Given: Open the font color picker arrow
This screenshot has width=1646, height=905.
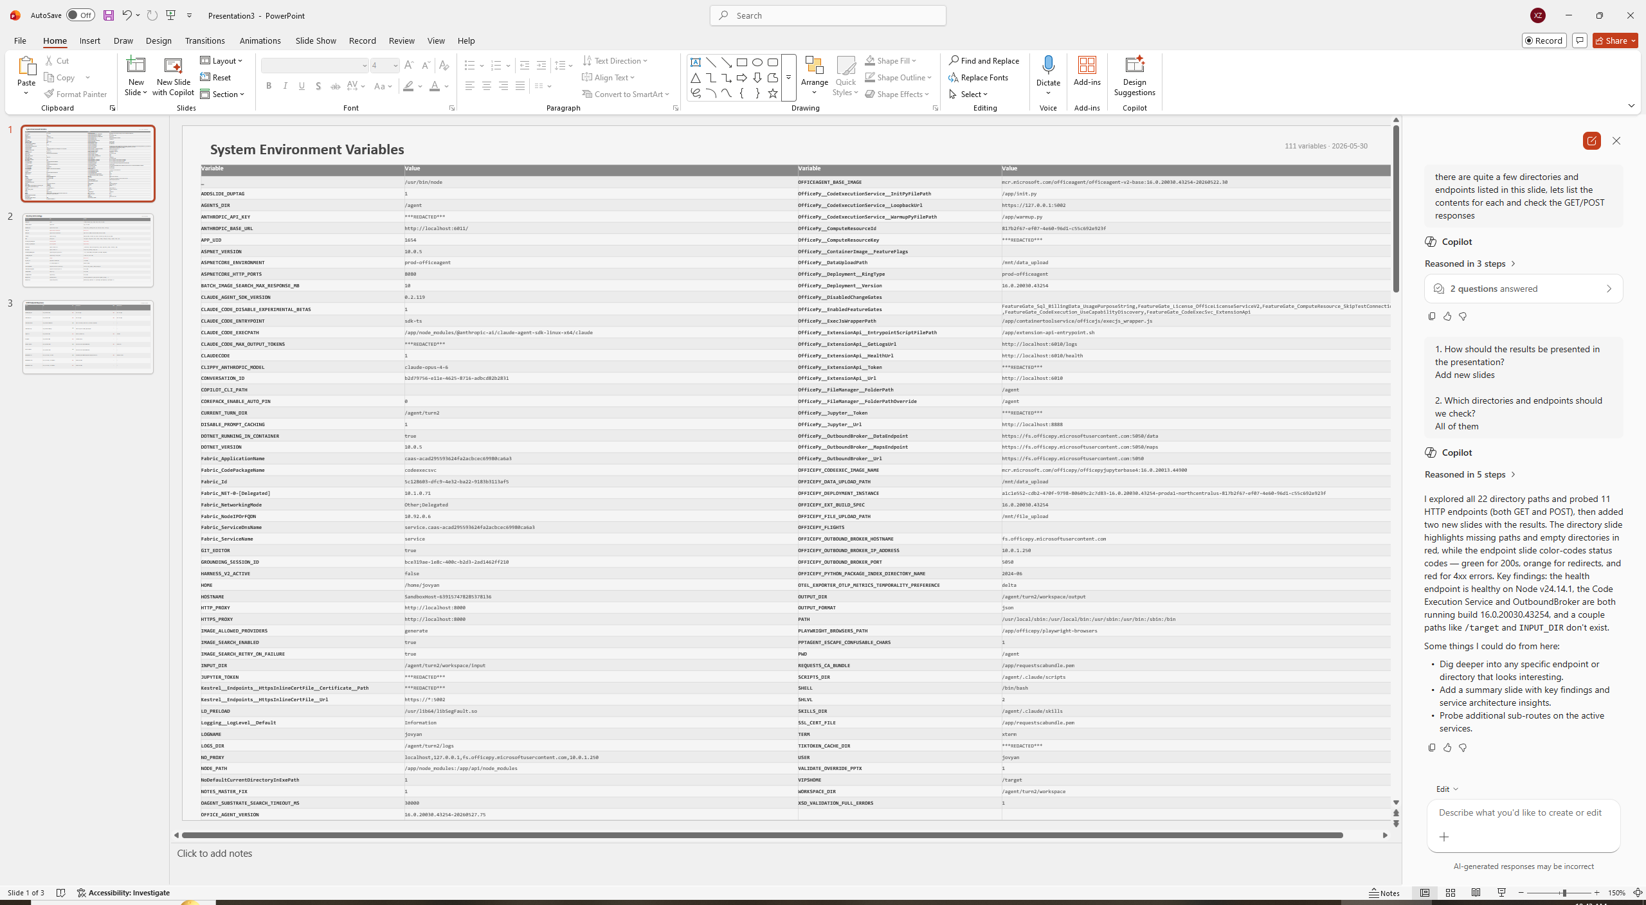Looking at the screenshot, I should [447, 86].
